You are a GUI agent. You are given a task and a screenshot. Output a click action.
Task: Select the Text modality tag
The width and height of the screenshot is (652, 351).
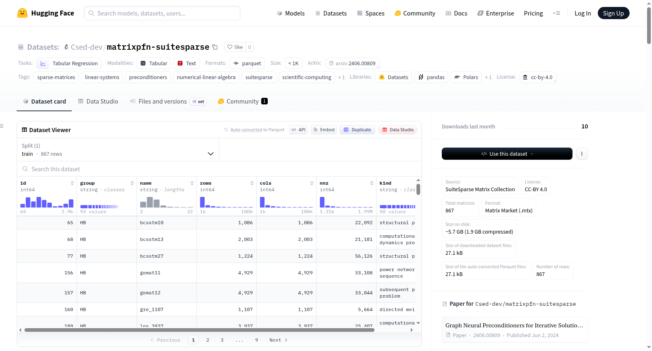(x=187, y=63)
